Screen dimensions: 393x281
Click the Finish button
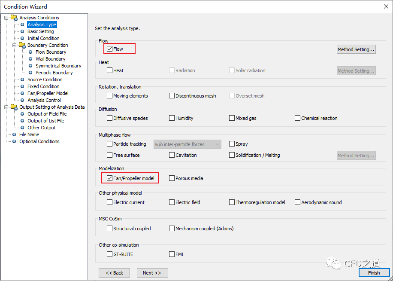pyautogui.click(x=374, y=273)
